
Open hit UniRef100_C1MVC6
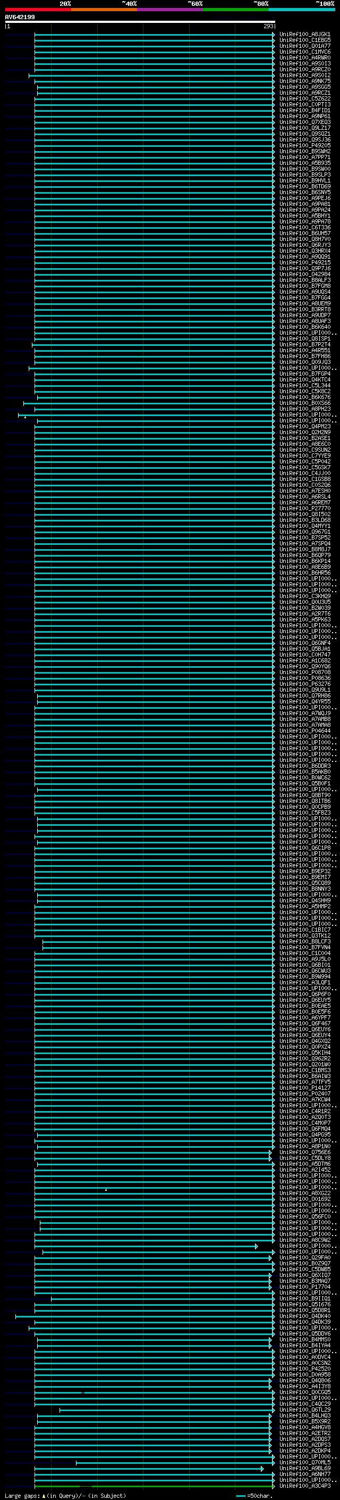[305, 52]
